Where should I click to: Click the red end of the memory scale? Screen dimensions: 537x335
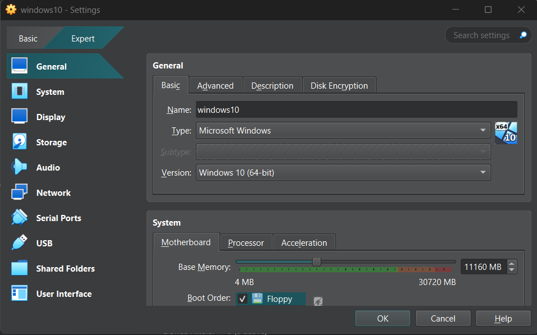444,269
